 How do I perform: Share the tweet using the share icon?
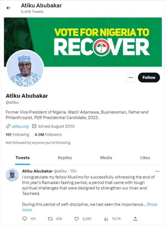(135, 219)
